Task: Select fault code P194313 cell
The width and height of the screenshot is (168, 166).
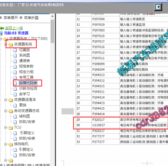Action: click(105, 75)
